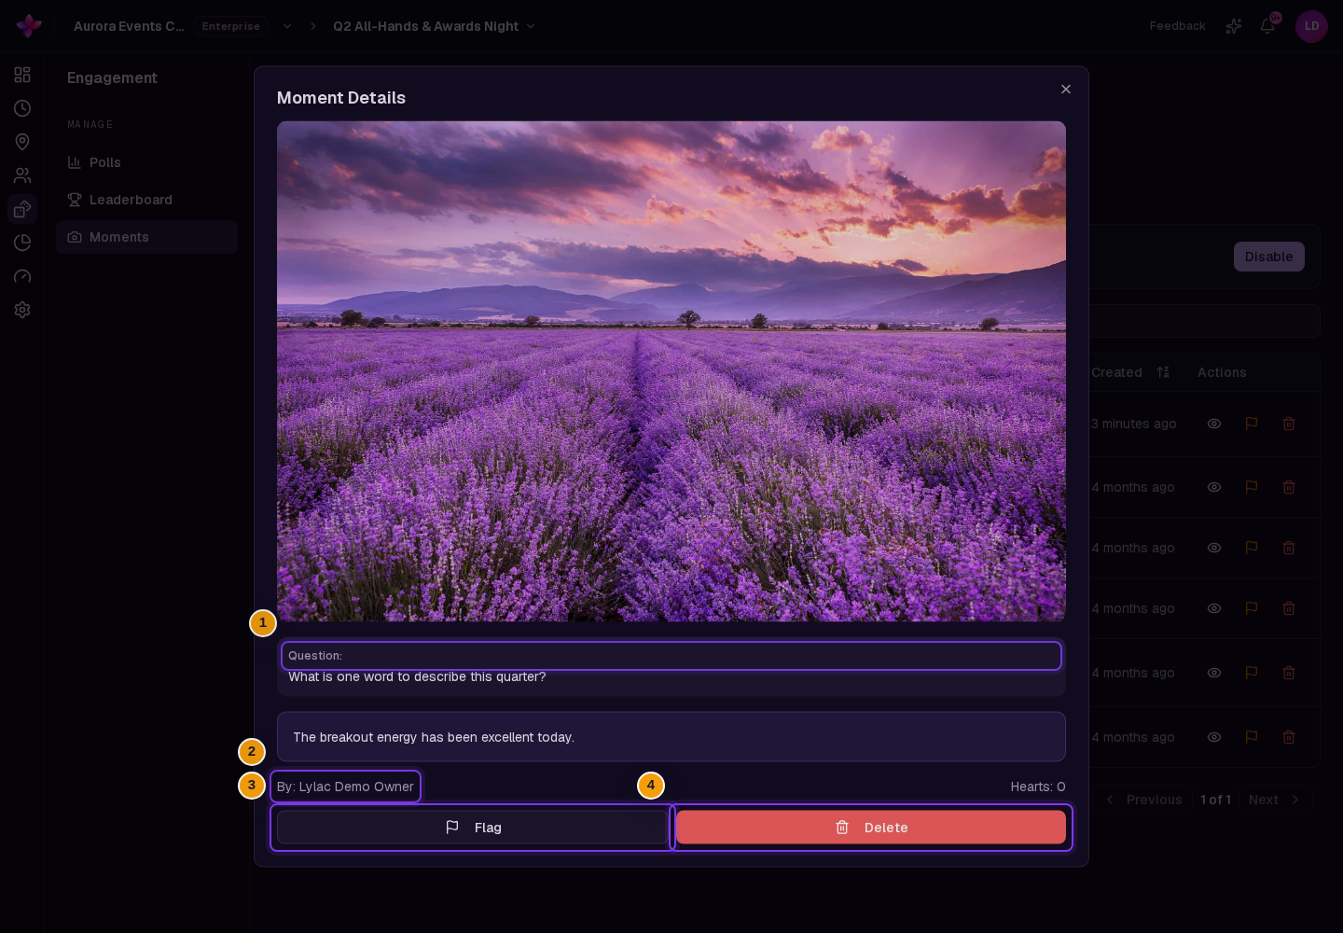Open the location pin sidebar icon

pos(22,142)
